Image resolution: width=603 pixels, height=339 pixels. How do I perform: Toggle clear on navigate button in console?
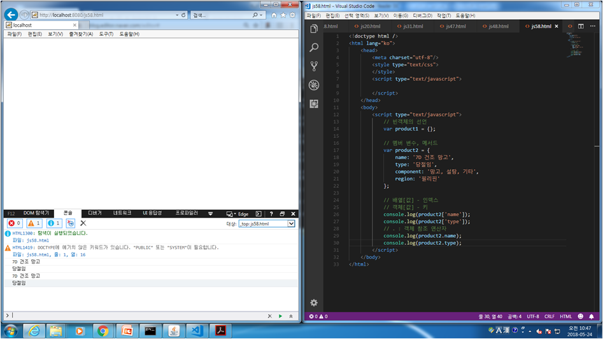pos(71,223)
